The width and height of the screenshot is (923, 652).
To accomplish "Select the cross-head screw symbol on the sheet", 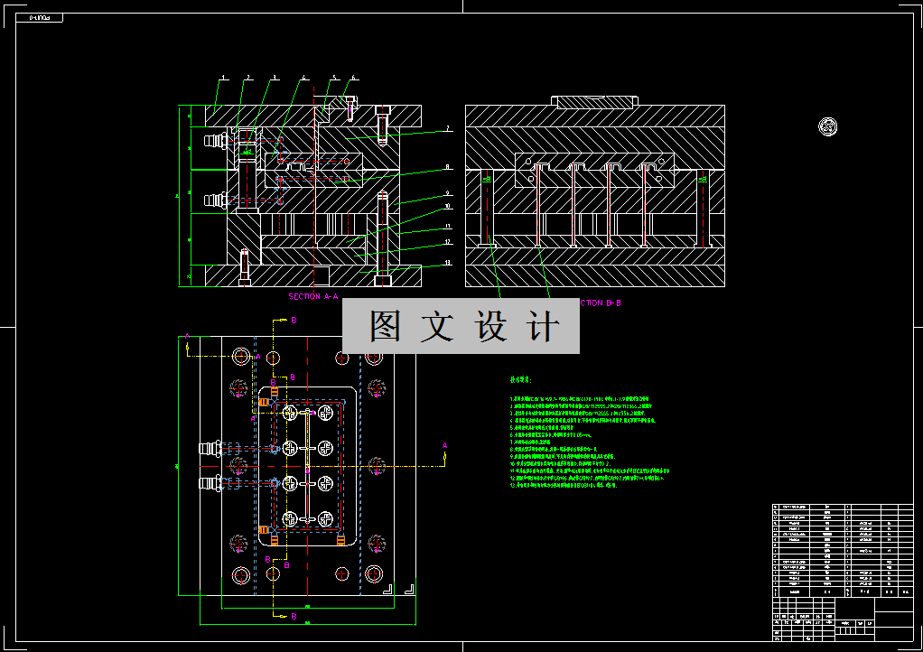I will (x=827, y=126).
